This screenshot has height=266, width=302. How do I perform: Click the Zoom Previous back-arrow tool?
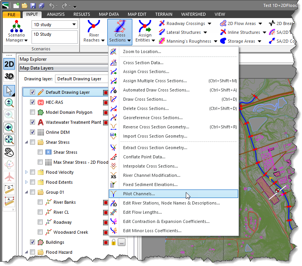[9, 127]
